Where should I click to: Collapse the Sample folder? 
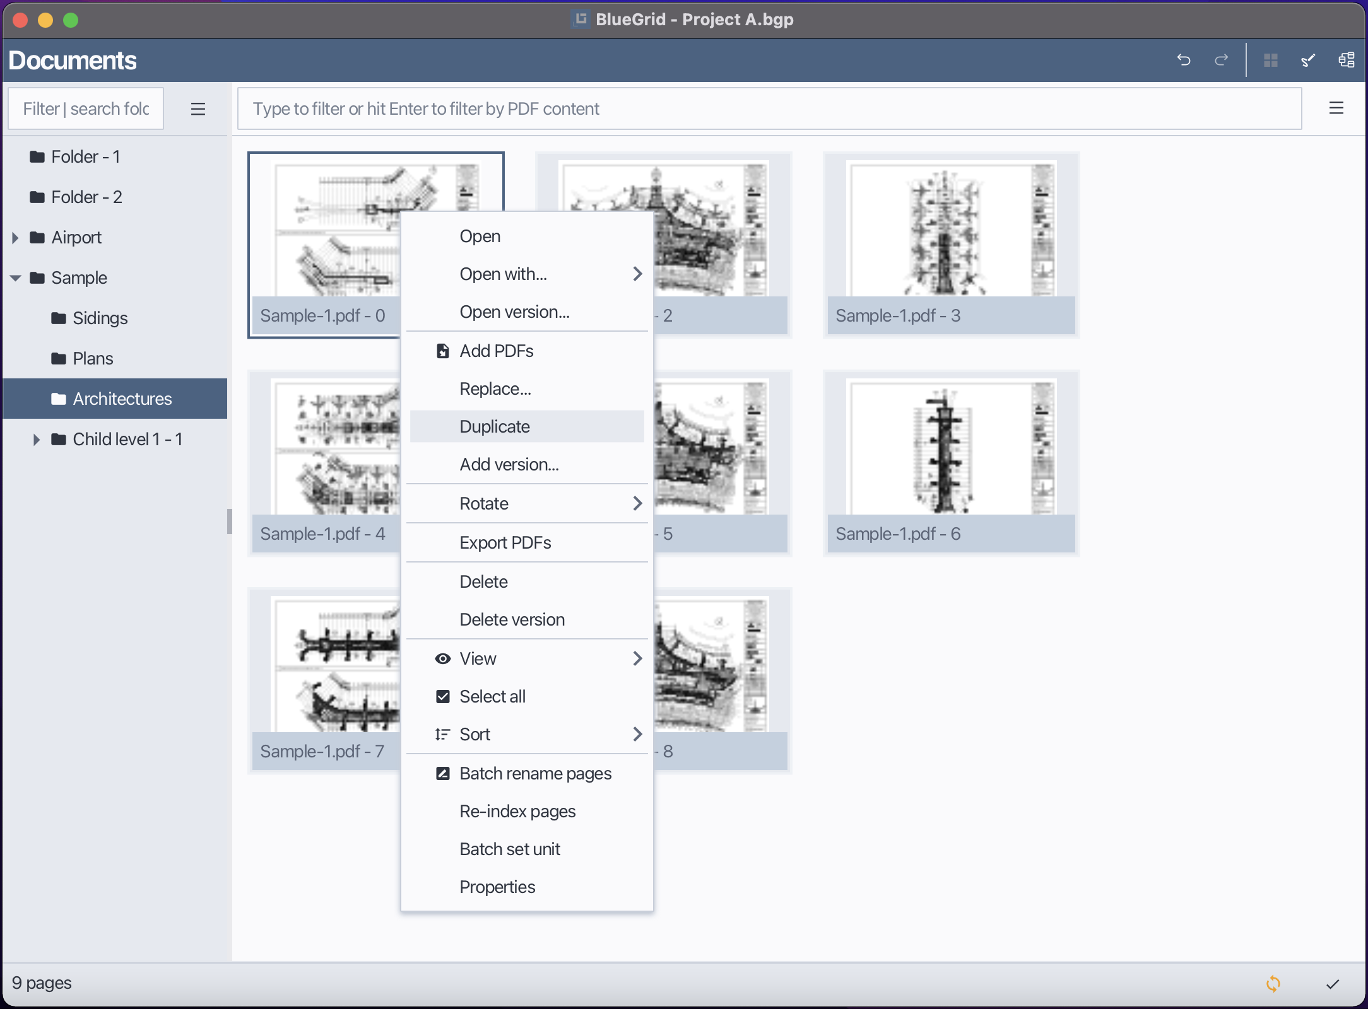pos(15,277)
